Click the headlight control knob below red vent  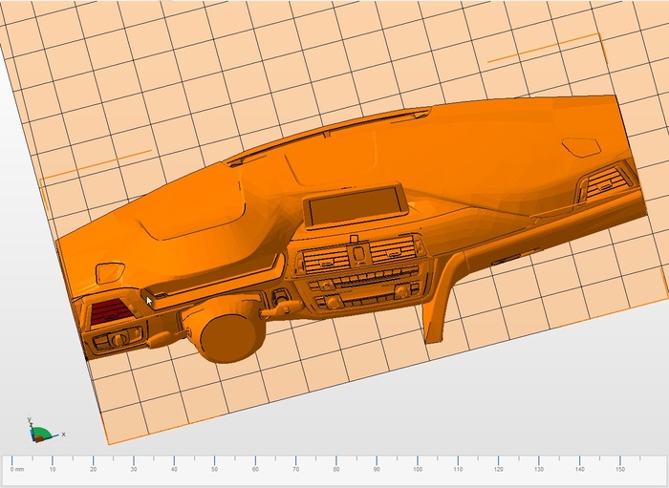(x=119, y=339)
